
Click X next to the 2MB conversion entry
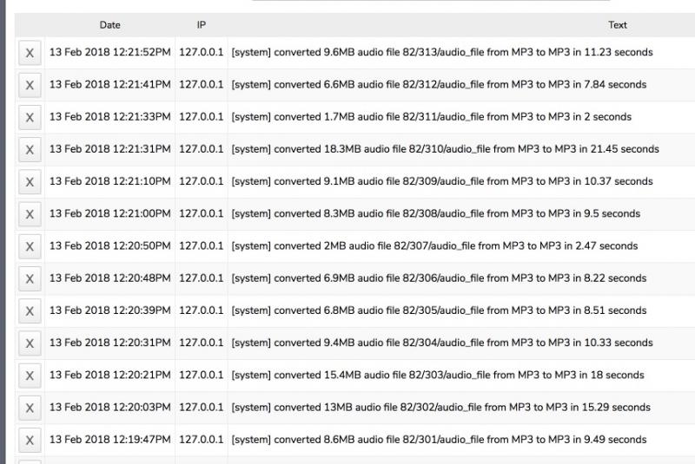click(30, 246)
